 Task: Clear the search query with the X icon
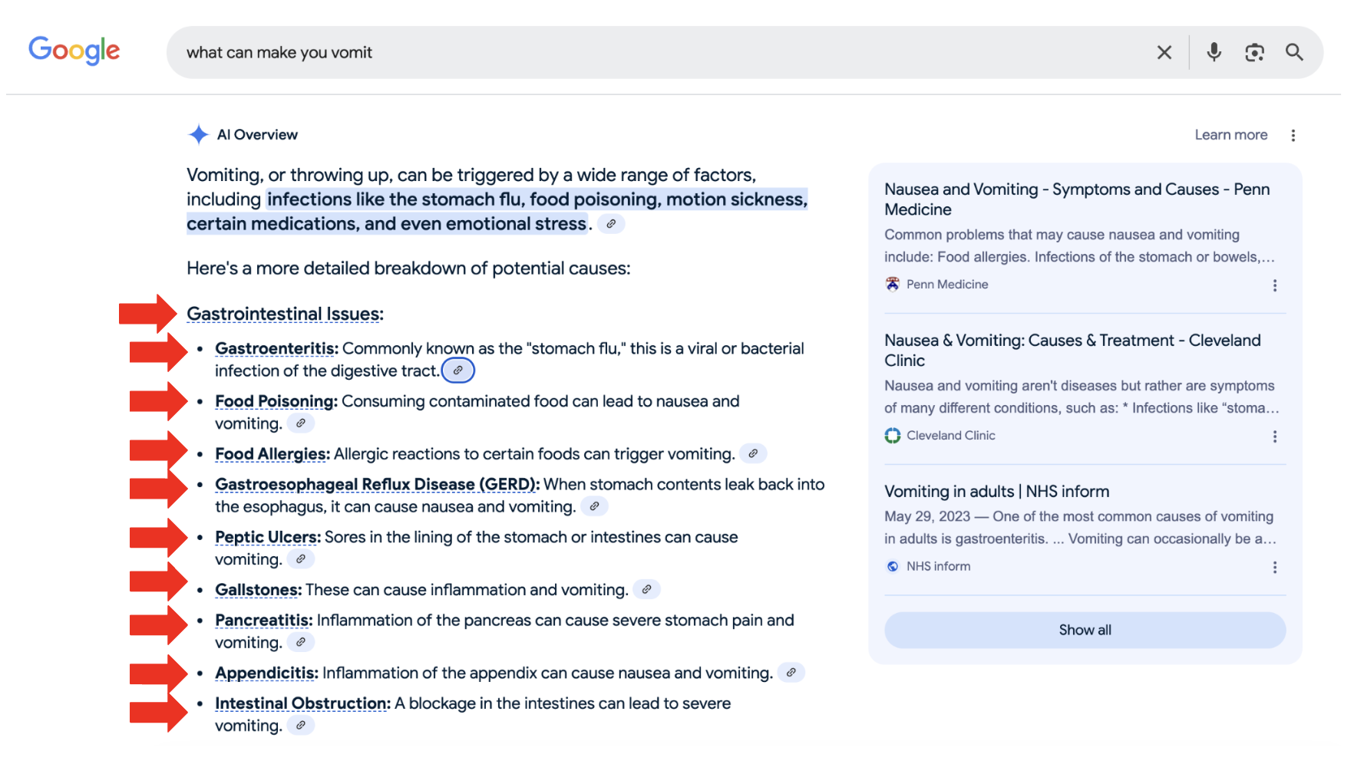[x=1164, y=52]
